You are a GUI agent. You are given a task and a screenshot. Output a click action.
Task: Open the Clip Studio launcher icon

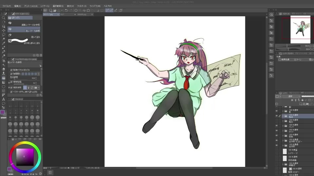tap(45, 10)
